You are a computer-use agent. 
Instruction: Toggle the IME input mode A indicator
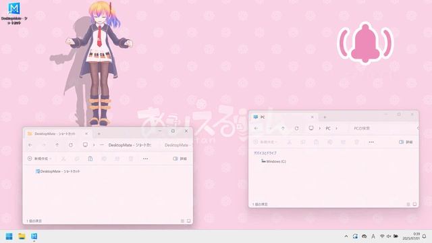(x=373, y=236)
